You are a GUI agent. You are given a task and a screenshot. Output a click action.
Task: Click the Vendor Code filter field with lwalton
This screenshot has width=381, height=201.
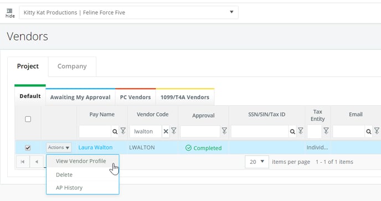tap(146, 131)
